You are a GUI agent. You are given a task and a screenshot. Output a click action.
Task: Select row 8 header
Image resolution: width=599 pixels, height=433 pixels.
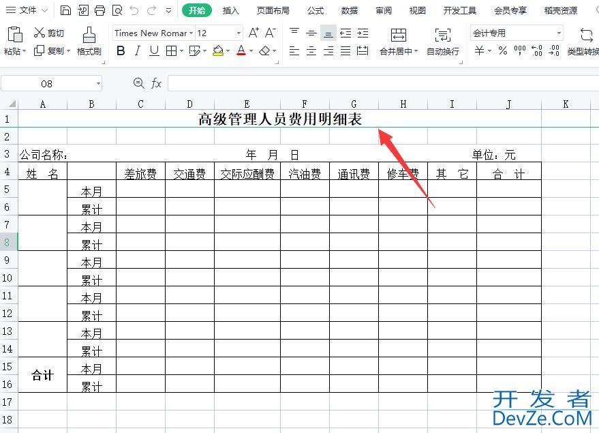coord(8,242)
